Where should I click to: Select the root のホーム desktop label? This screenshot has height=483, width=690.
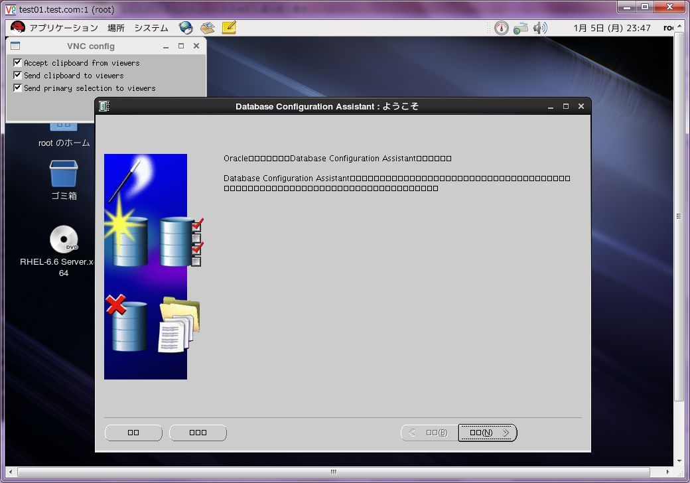coord(64,143)
